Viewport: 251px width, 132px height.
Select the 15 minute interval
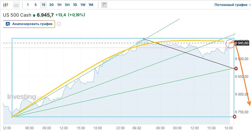(x=43, y=5)
